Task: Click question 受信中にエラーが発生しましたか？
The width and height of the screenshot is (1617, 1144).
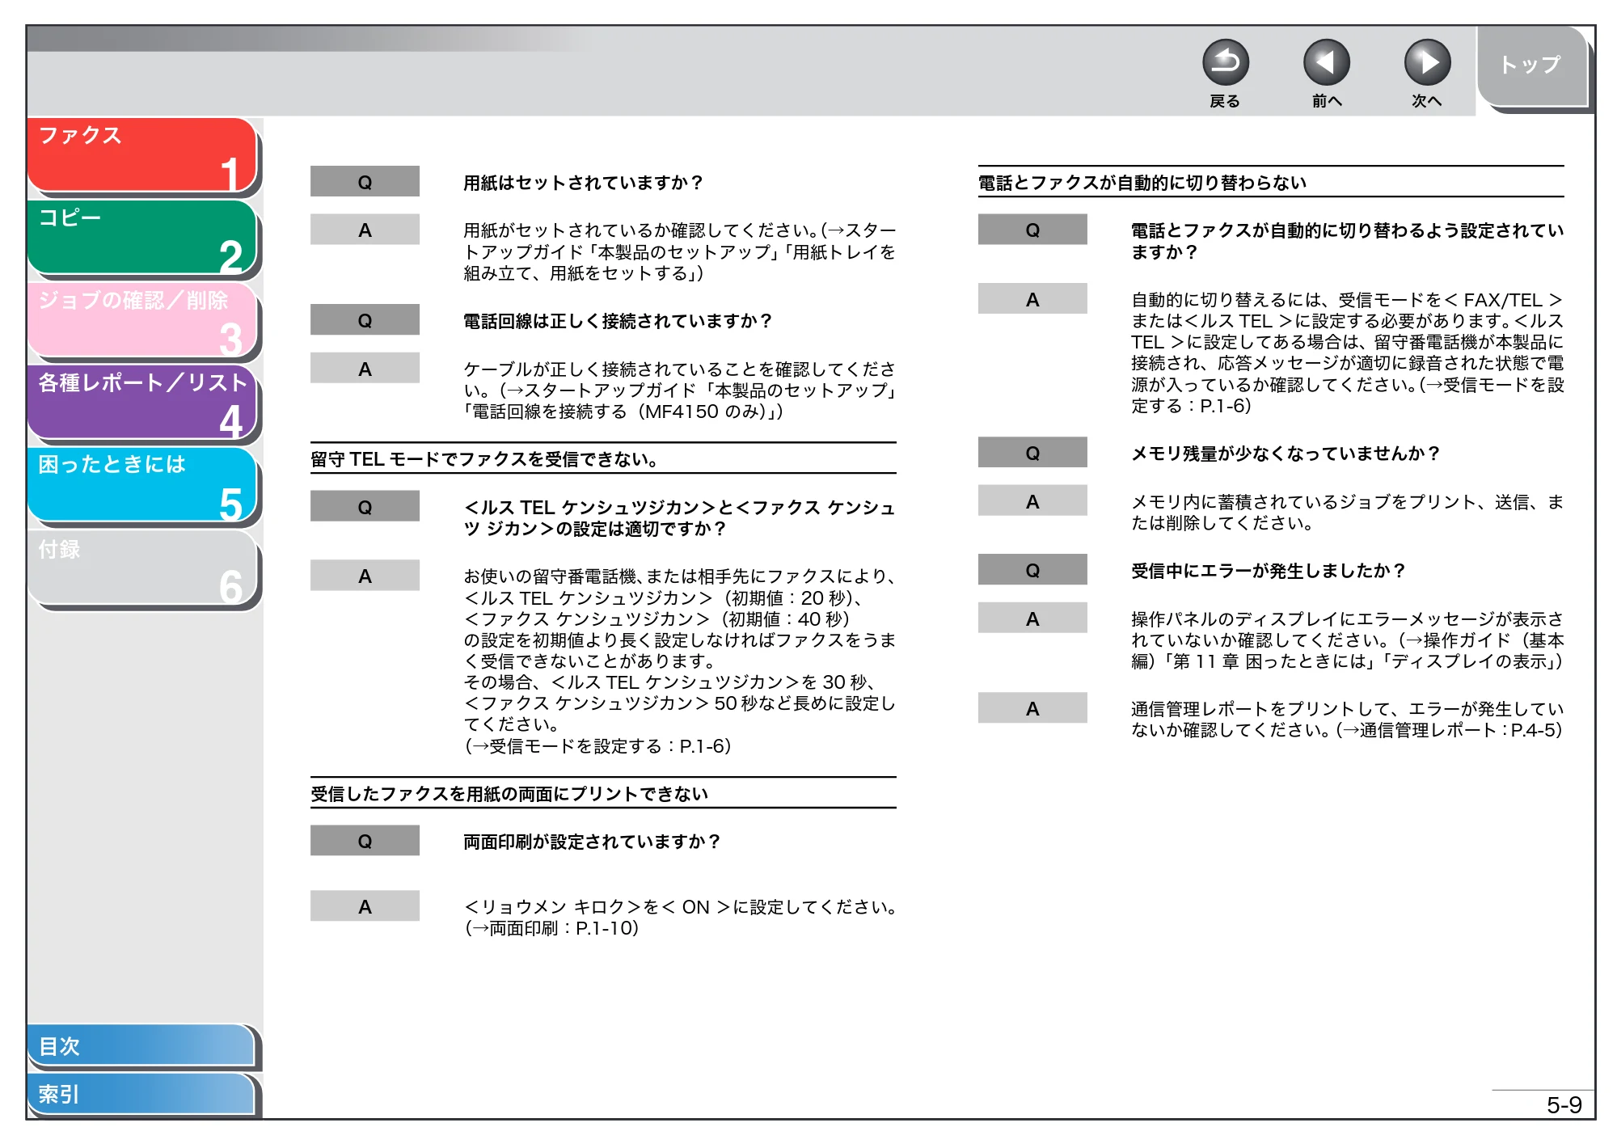Action: (1269, 571)
